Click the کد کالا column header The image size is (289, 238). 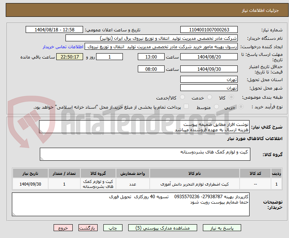(x=255, y=173)
